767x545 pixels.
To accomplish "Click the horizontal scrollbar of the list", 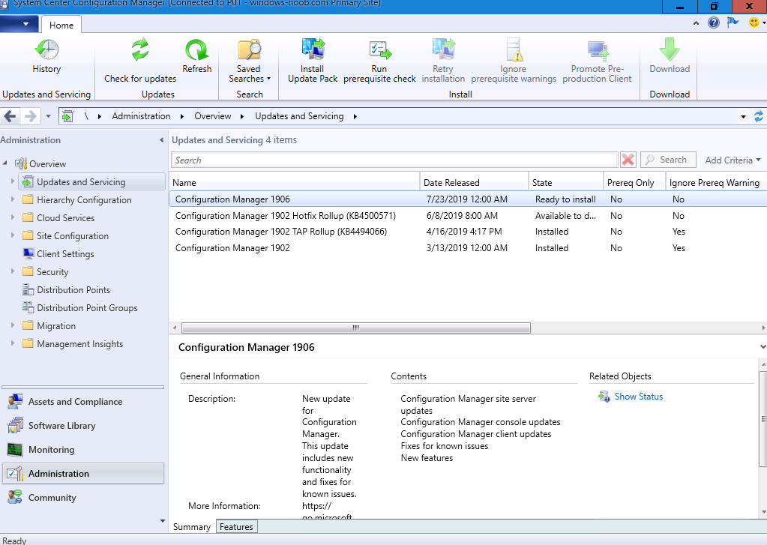I will tap(355, 328).
